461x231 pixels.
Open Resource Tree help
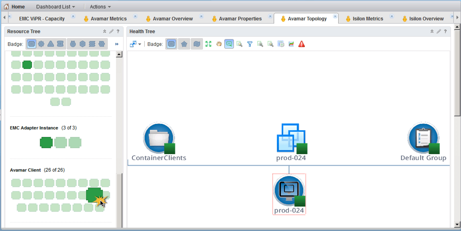click(118, 31)
